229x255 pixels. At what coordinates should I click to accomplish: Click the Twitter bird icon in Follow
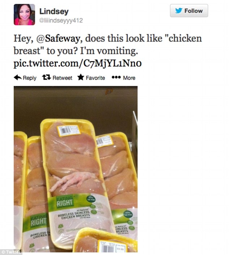coord(179,11)
